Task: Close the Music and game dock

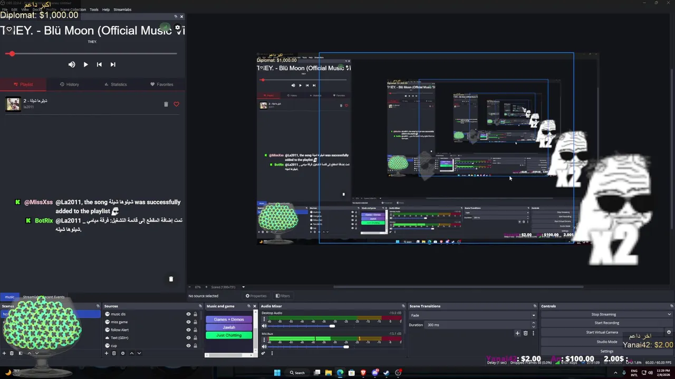Action: coord(254,306)
